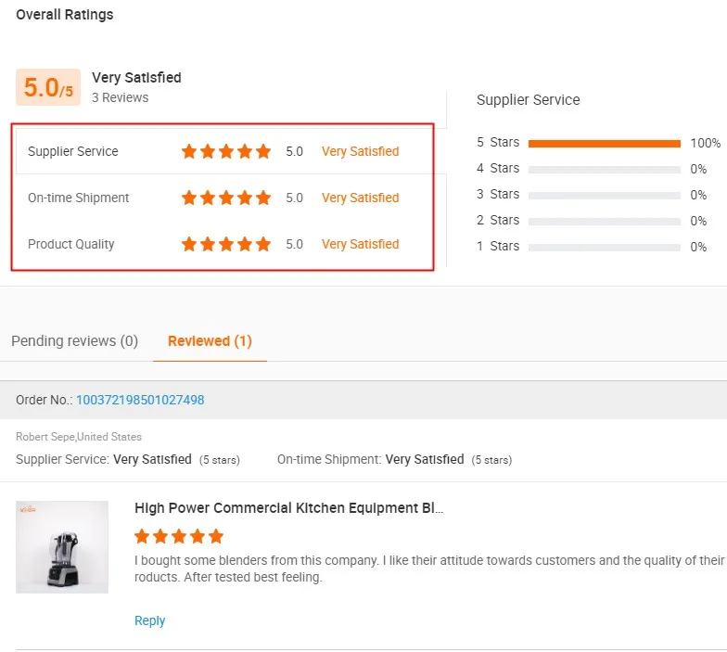The width and height of the screenshot is (727, 652).
Task: Click the 1 Stars rating bar
Action: click(605, 247)
